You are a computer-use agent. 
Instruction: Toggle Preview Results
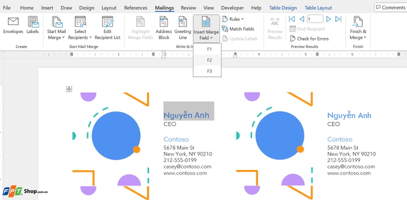coord(275,28)
